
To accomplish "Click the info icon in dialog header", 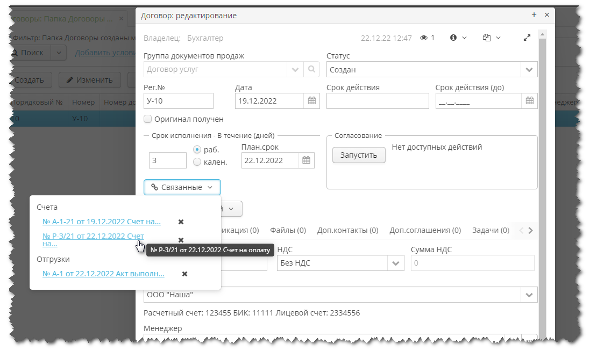I will (452, 38).
